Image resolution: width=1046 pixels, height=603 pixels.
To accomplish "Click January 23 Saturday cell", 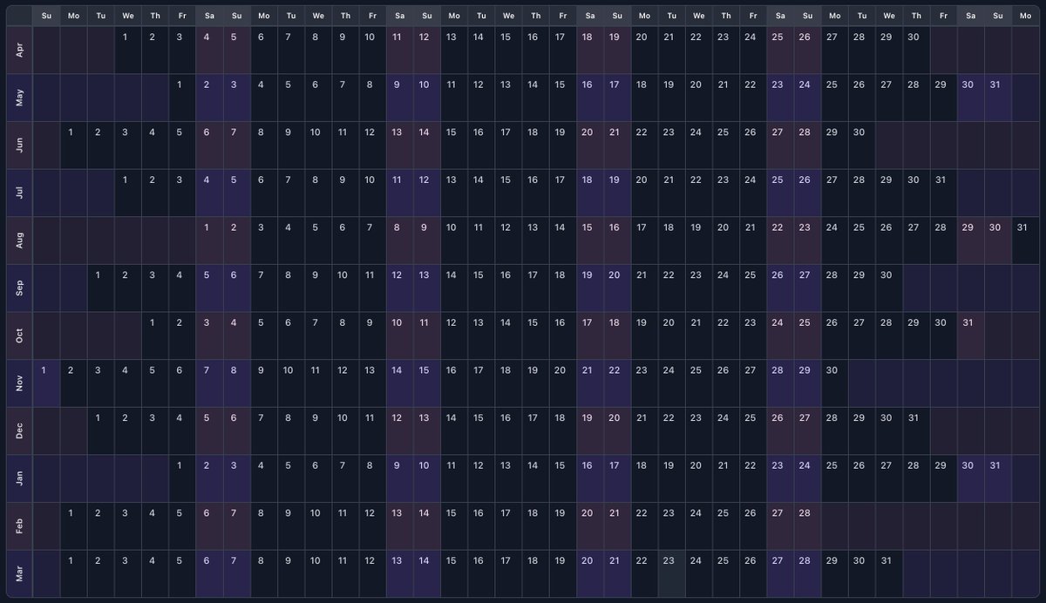I will point(779,478).
